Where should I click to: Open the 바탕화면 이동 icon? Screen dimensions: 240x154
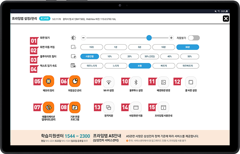(x=136, y=107)
